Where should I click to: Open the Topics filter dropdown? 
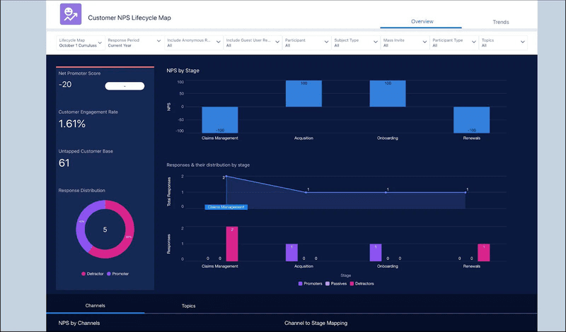pos(503,42)
